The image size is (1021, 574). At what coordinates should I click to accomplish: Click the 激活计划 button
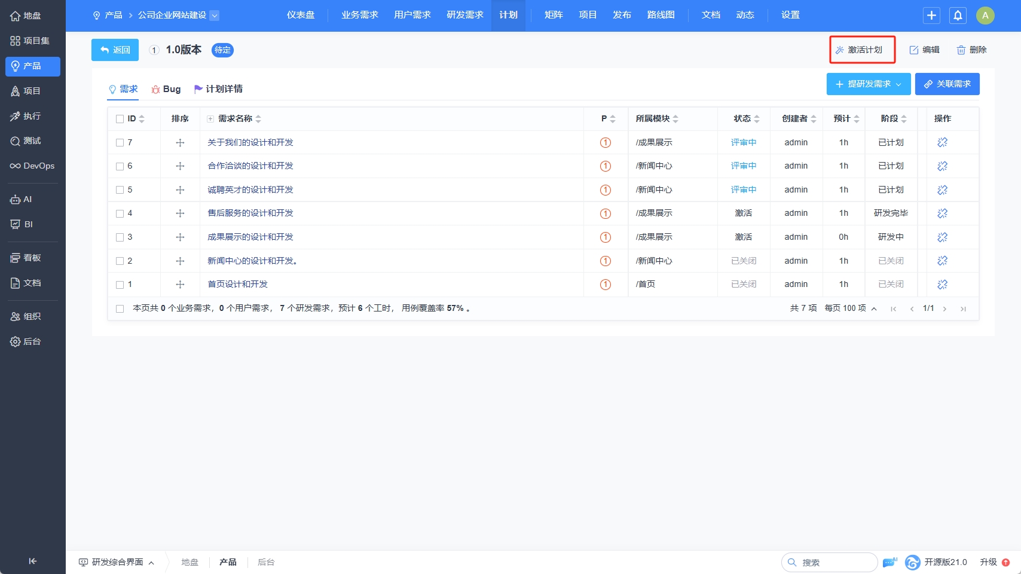point(861,50)
